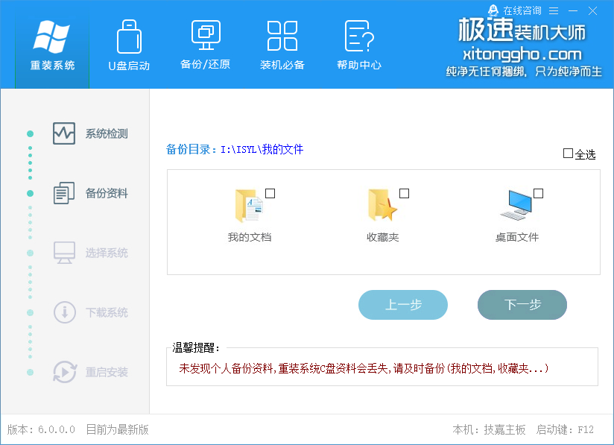Click the 备份目录 label
614x445 pixels.
coord(191,149)
